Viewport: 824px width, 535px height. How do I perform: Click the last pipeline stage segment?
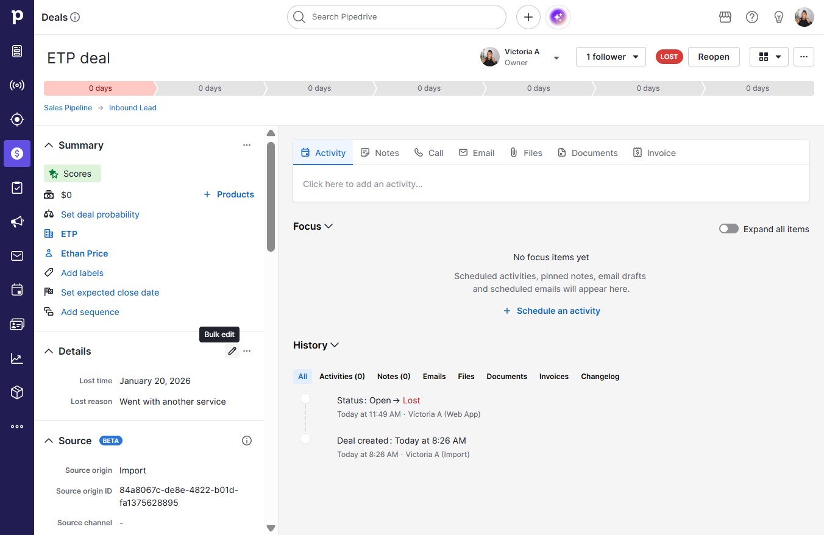758,88
